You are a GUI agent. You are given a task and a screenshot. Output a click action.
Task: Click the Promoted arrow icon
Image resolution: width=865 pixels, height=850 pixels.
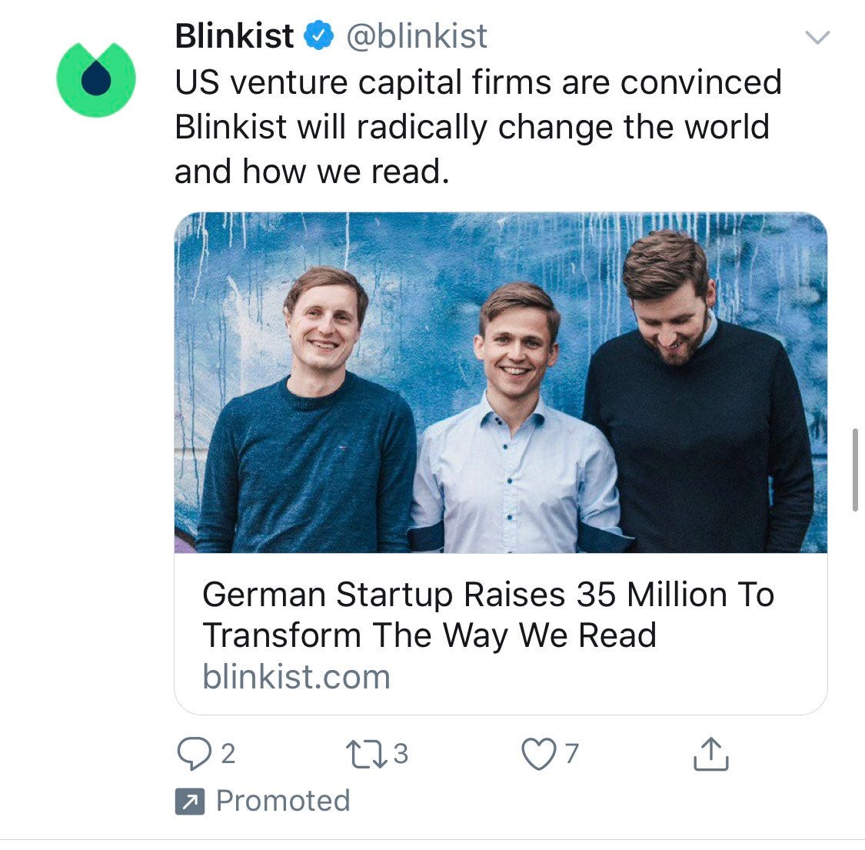(190, 802)
